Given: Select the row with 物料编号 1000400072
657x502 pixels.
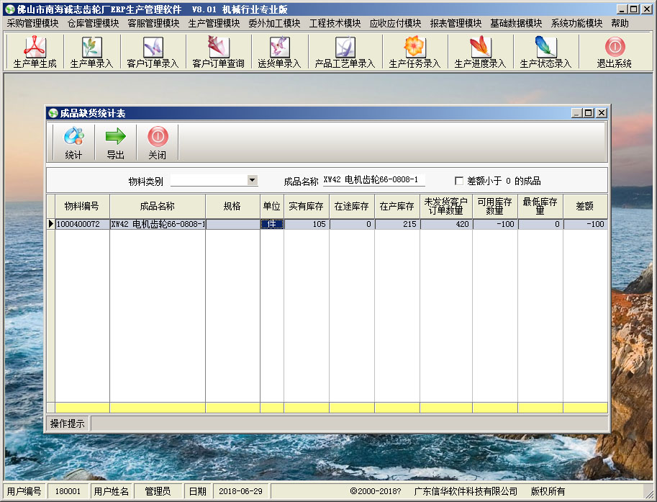Looking at the screenshot, I should tap(82, 225).
